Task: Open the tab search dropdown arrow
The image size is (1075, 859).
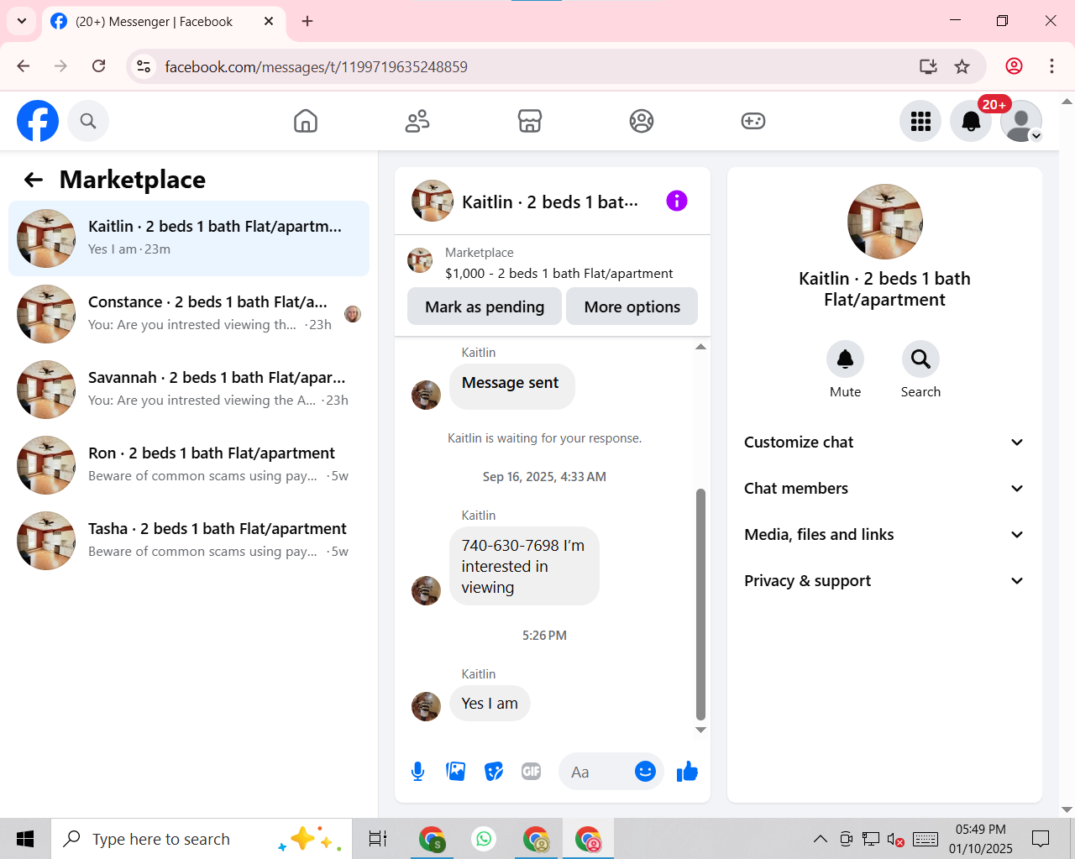Action: tap(22, 21)
